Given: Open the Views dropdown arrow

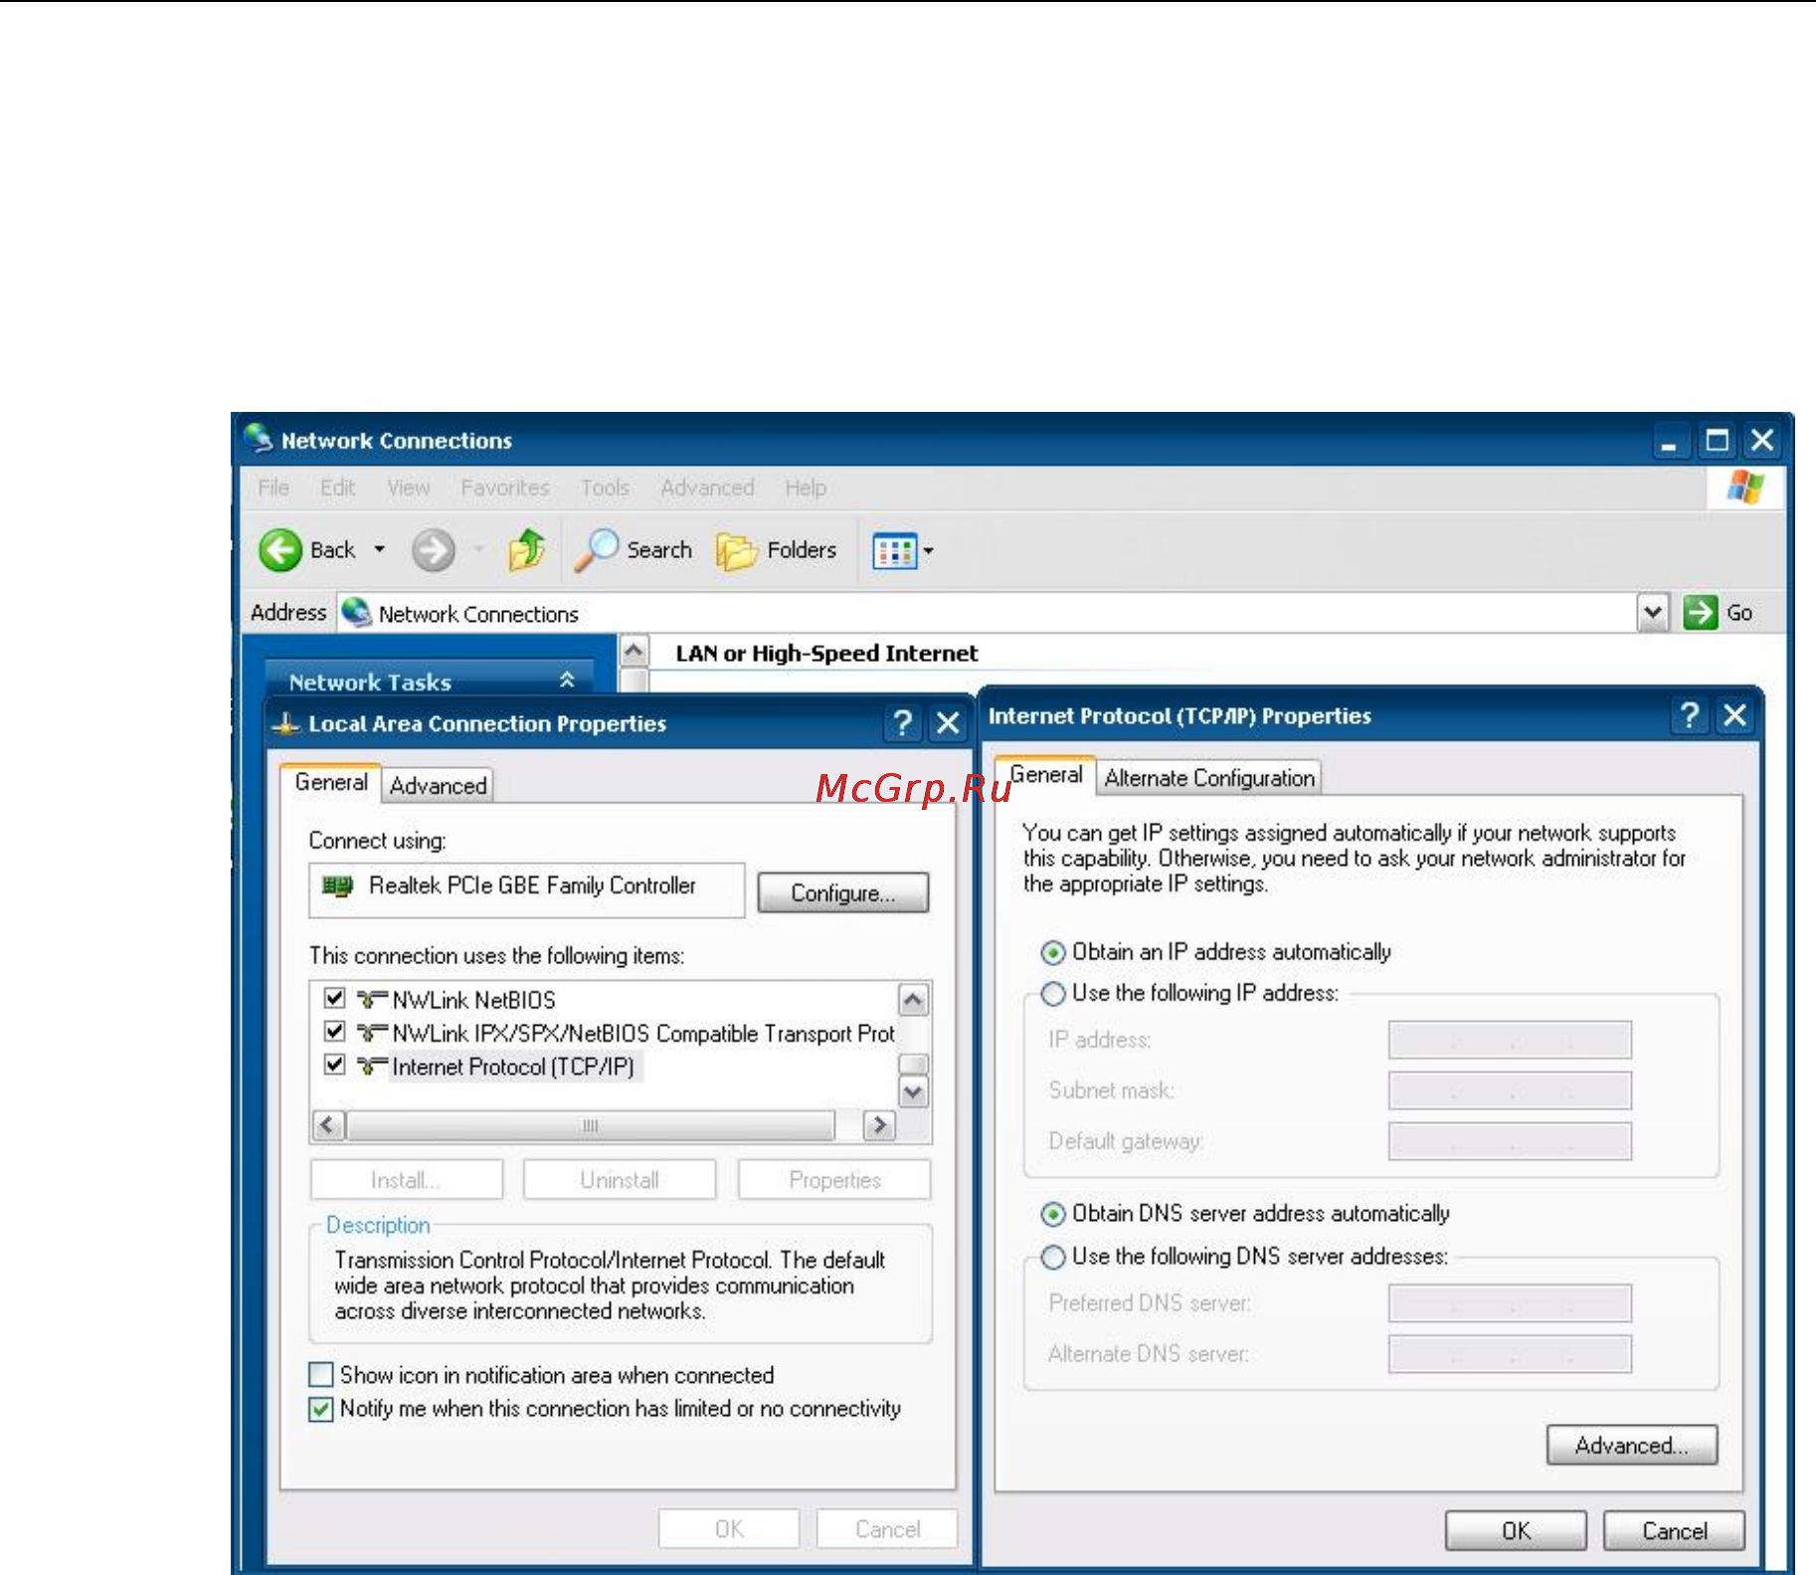Looking at the screenshot, I should click(x=929, y=550).
